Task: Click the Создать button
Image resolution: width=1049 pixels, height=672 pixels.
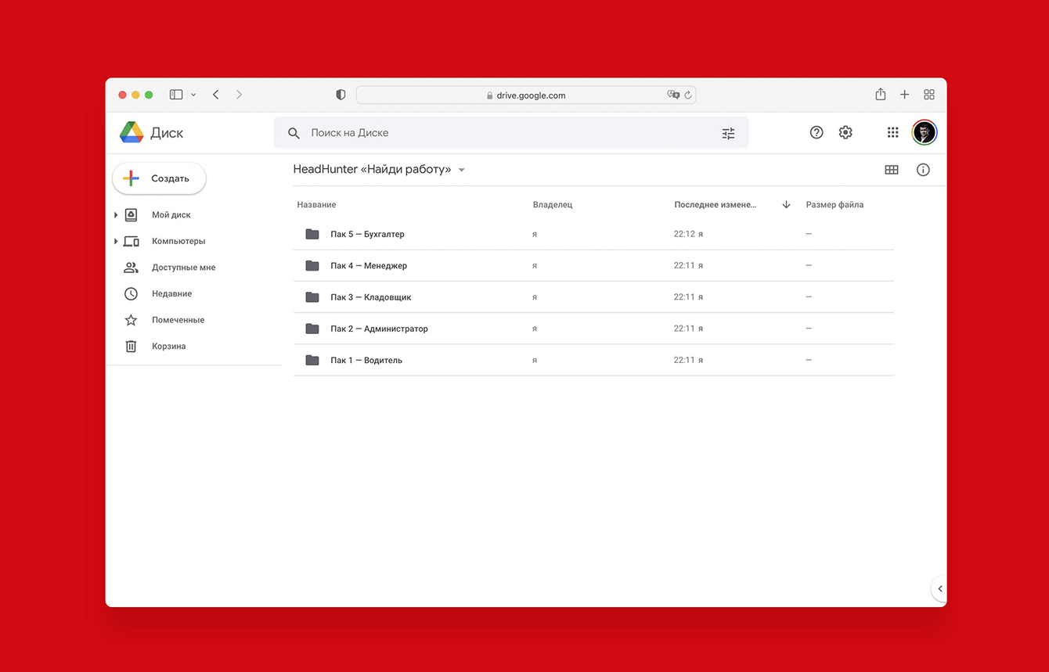Action: [160, 178]
